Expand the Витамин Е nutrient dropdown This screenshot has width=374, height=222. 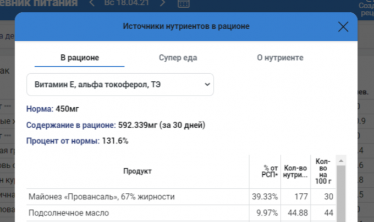[x=120, y=85]
